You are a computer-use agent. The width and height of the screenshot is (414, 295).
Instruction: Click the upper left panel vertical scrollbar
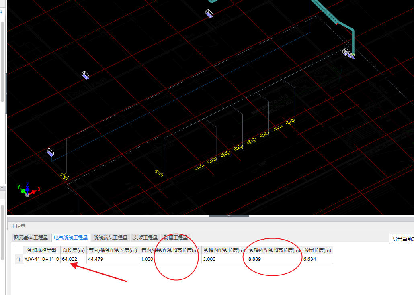[x=2, y=61]
